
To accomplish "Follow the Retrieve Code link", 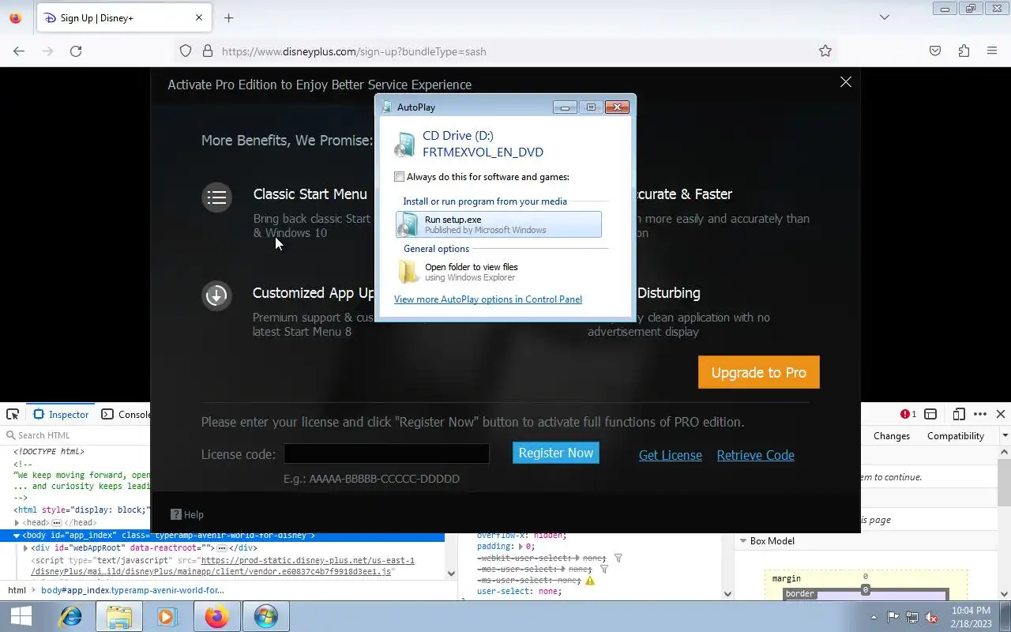I will click(756, 455).
